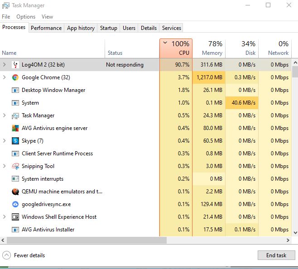298x269 pixels.
Task: Click the Task Manager title bar icon
Action: click(x=6, y=5)
